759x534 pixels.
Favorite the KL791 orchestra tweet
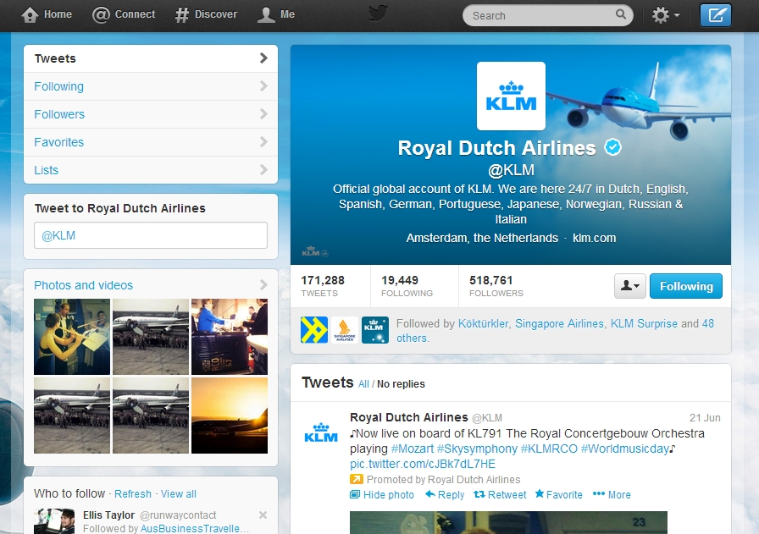(558, 495)
